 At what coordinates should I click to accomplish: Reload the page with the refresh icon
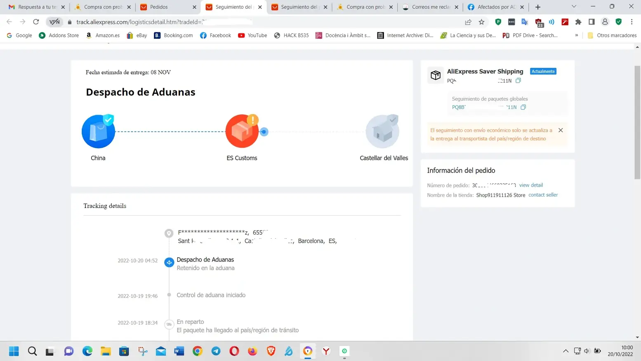(36, 22)
